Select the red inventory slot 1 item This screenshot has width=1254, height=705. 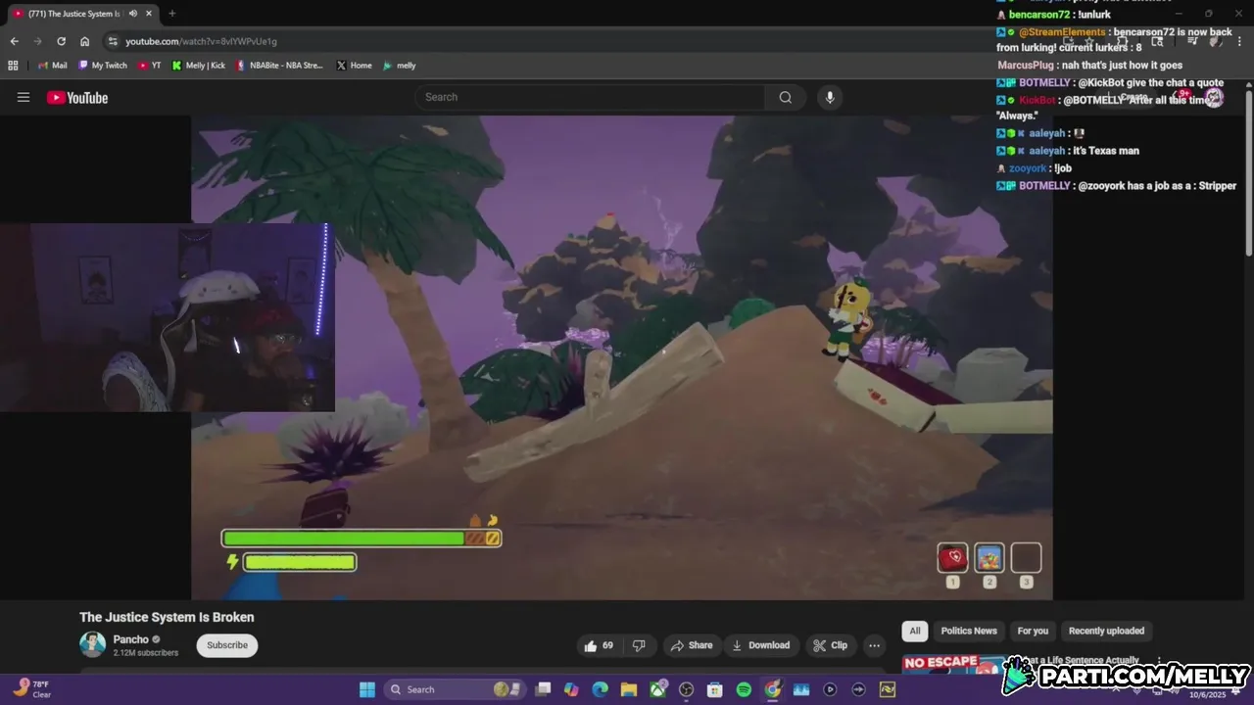(x=952, y=558)
